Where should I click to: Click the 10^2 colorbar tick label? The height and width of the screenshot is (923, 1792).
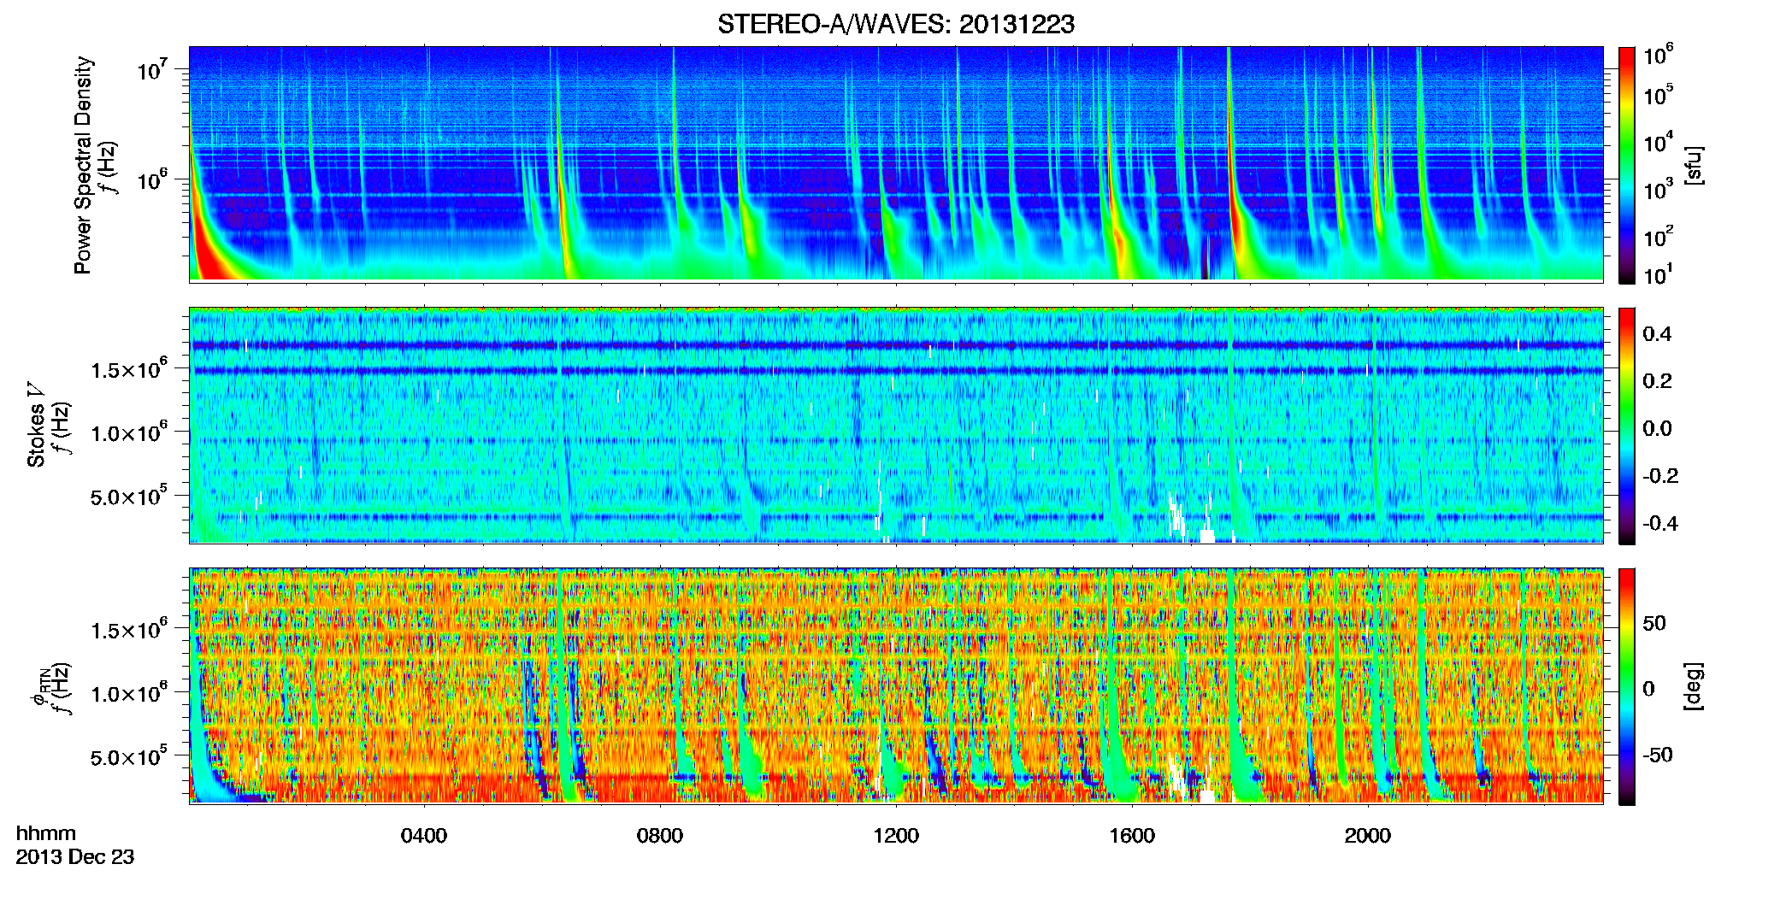click(1659, 235)
